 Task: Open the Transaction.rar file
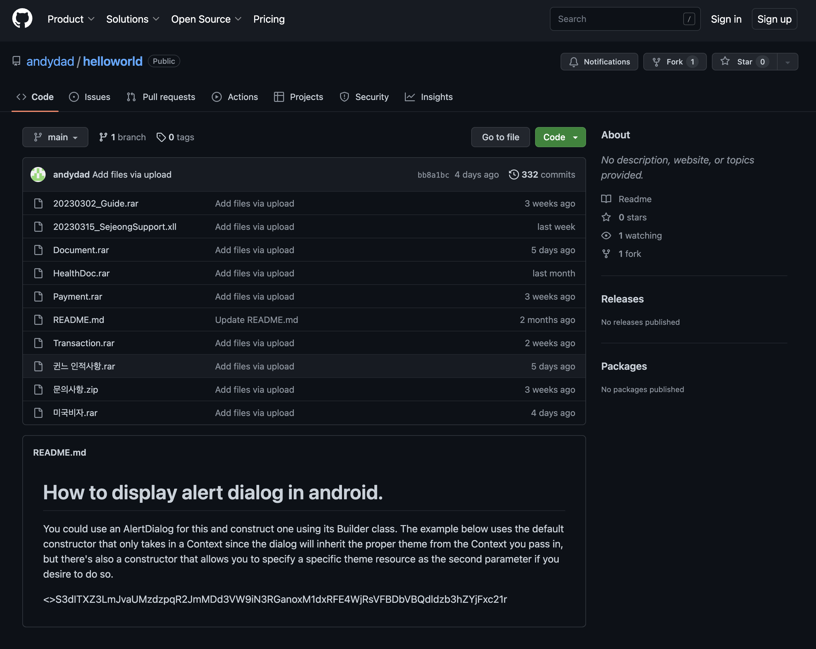(84, 343)
